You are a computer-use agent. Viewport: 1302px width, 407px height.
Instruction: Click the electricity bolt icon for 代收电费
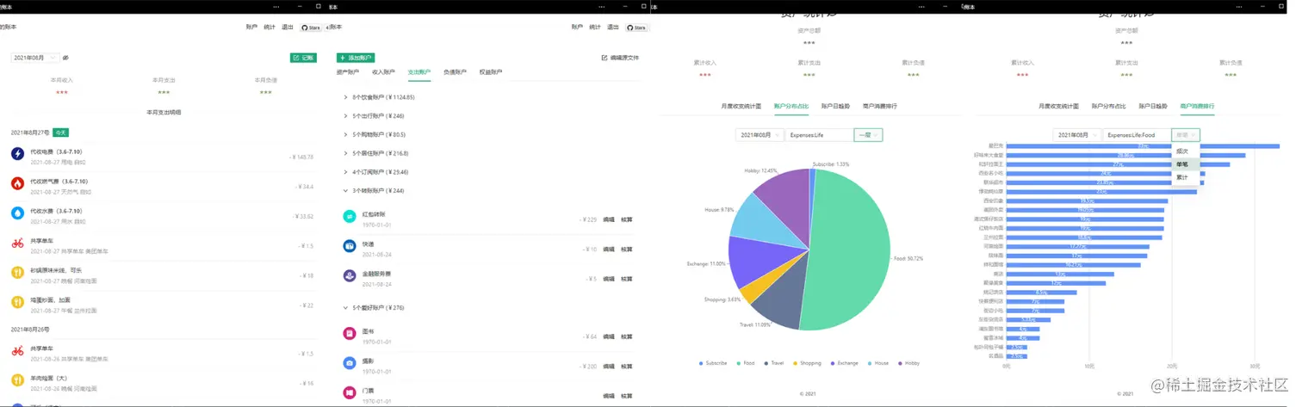pos(17,153)
